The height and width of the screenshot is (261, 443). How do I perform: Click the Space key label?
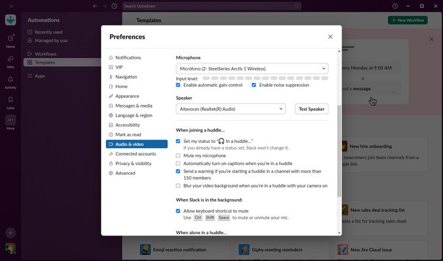pos(223,217)
